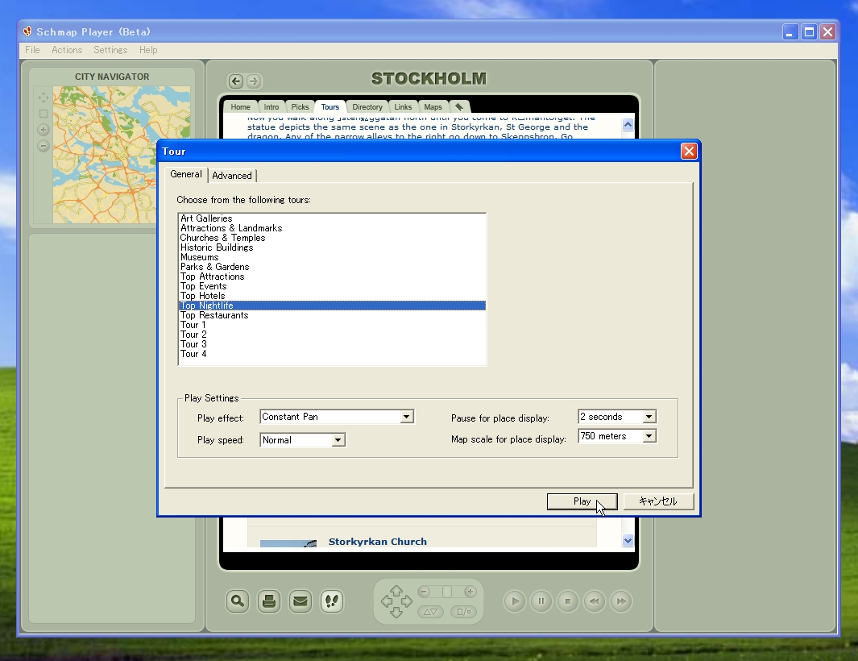The height and width of the screenshot is (661, 858).
Task: Click the footprints tour icon
Action: pyautogui.click(x=332, y=601)
